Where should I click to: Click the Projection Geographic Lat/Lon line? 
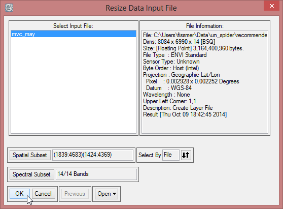tap(182, 75)
